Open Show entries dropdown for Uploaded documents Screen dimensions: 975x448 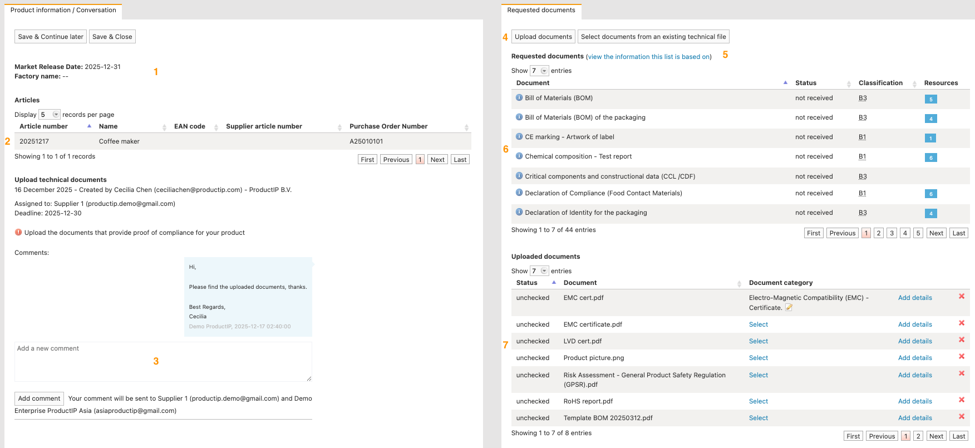pos(539,271)
